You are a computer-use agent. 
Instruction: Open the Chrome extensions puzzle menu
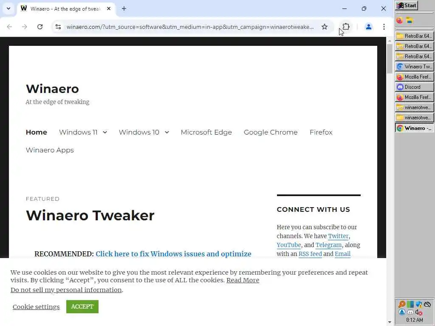pyautogui.click(x=346, y=27)
